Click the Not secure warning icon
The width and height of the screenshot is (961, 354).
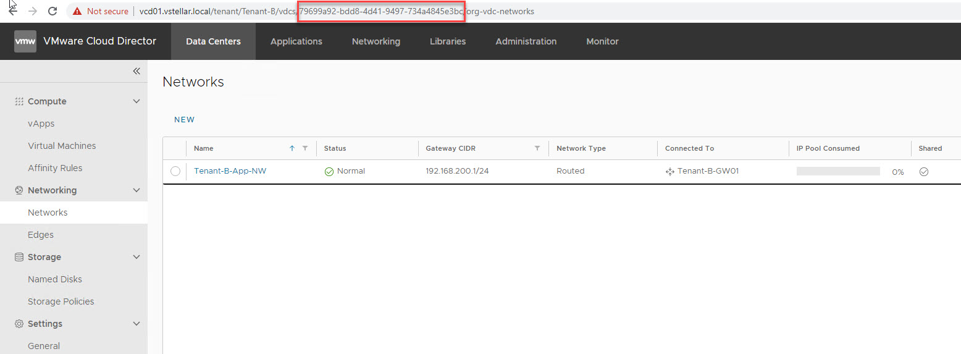[77, 11]
